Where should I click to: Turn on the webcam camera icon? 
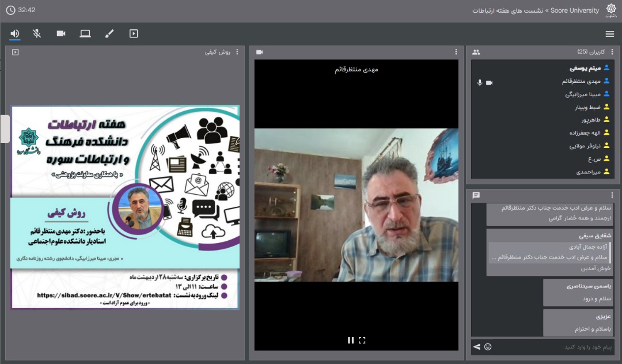coord(61,34)
